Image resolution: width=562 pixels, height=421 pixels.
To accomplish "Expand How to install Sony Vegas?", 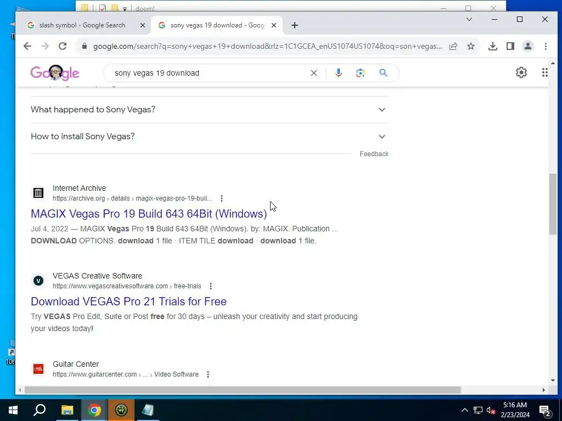I will 209,136.
